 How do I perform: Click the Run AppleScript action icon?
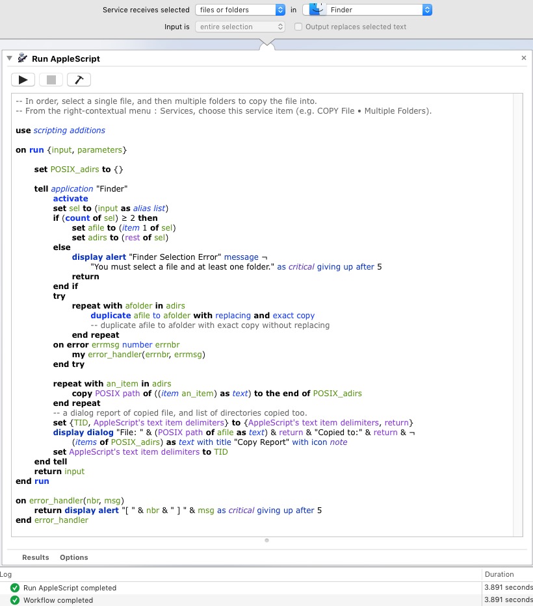23,58
